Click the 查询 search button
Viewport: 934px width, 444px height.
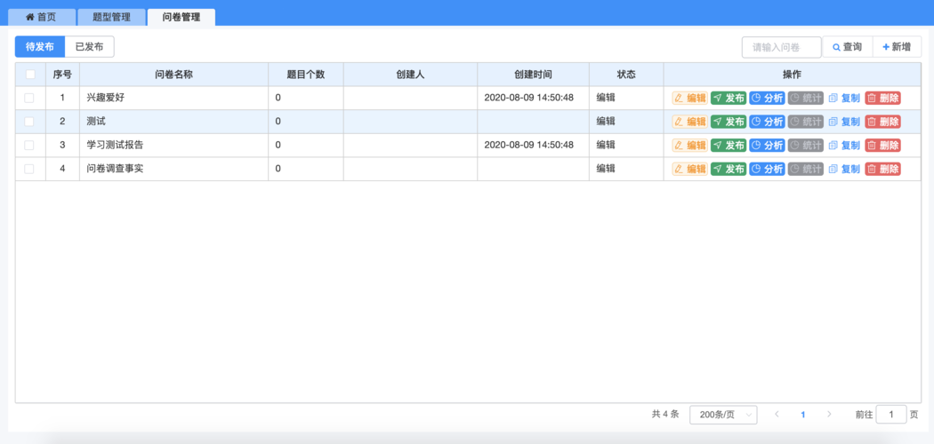pyautogui.click(x=847, y=47)
